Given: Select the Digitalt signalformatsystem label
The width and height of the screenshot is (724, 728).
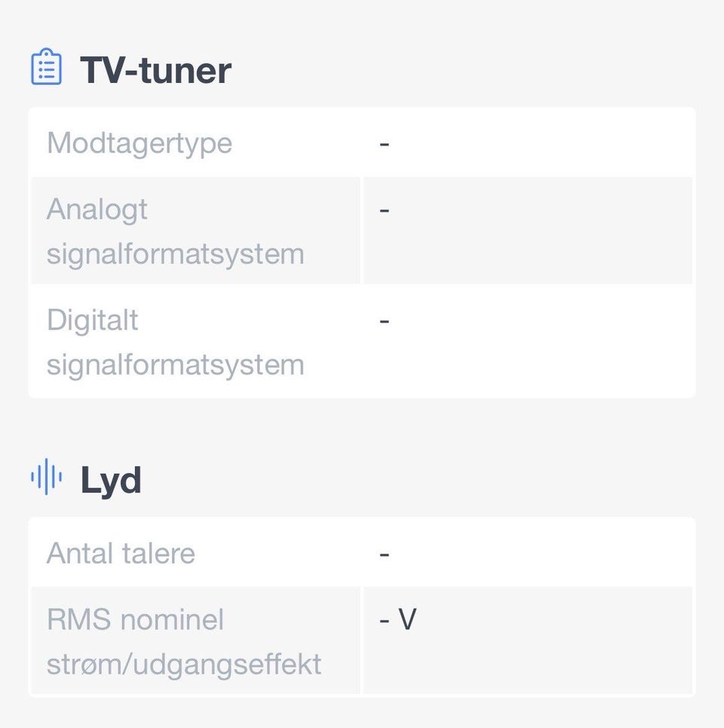Looking at the screenshot, I should click(176, 342).
